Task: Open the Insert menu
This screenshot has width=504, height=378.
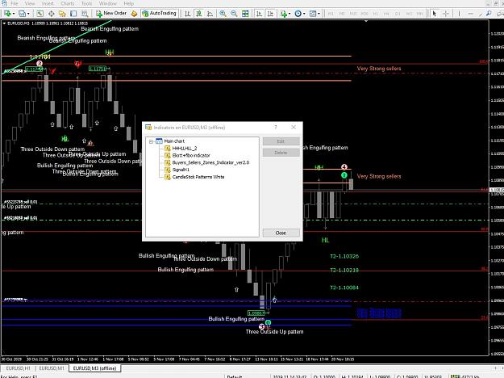Action: point(48,3)
